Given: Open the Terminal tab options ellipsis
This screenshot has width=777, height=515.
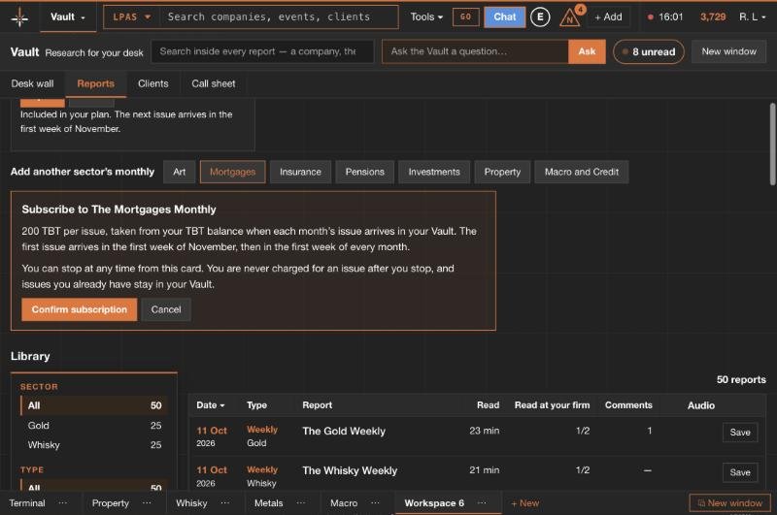Looking at the screenshot, I should point(63,502).
